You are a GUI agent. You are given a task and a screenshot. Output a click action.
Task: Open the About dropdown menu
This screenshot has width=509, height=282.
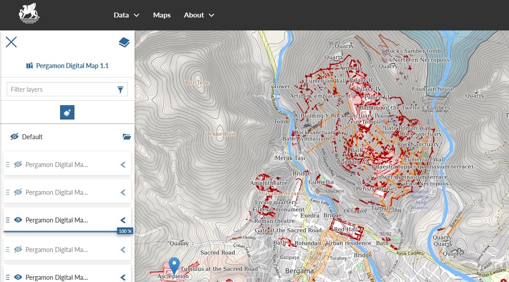(199, 15)
